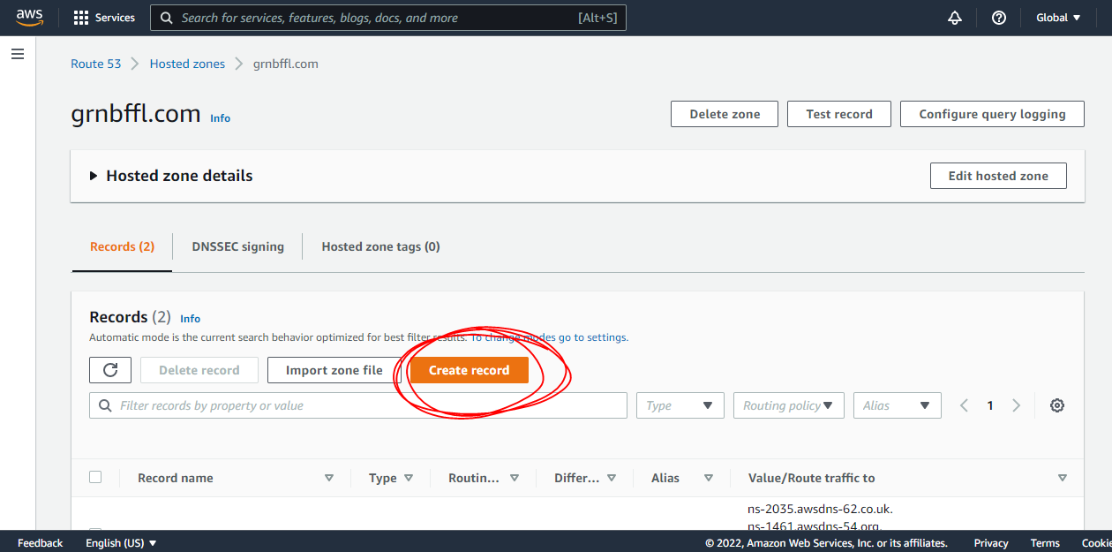This screenshot has width=1112, height=552.
Task: Open the Global region dropdown
Action: tap(1058, 18)
